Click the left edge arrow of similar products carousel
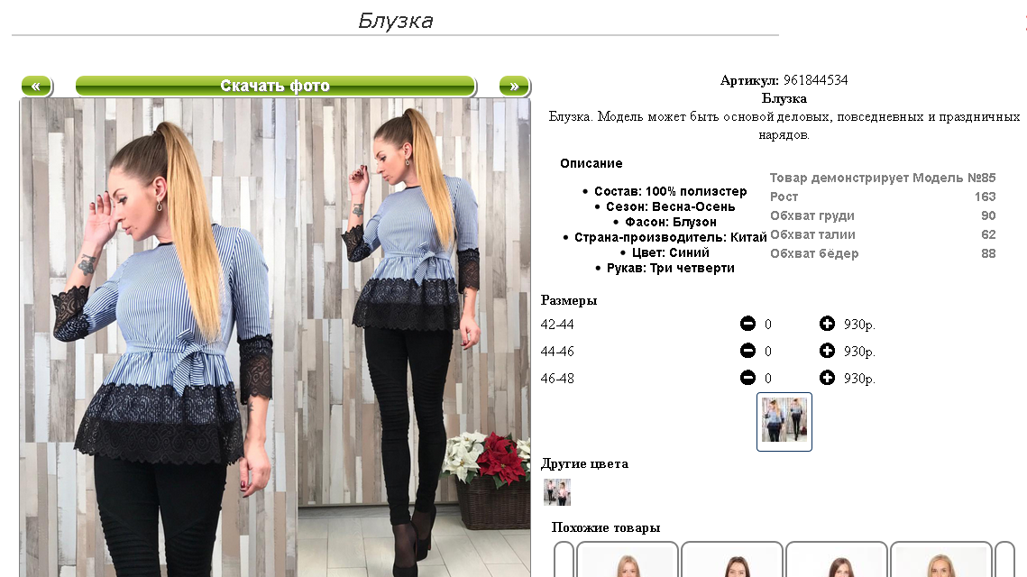The image size is (1027, 577). click(564, 560)
